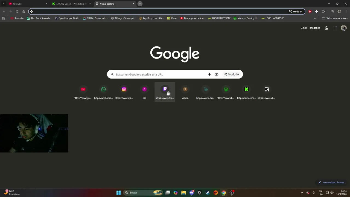Close the YouTube tab
The image size is (350, 197).
[x=46, y=4]
